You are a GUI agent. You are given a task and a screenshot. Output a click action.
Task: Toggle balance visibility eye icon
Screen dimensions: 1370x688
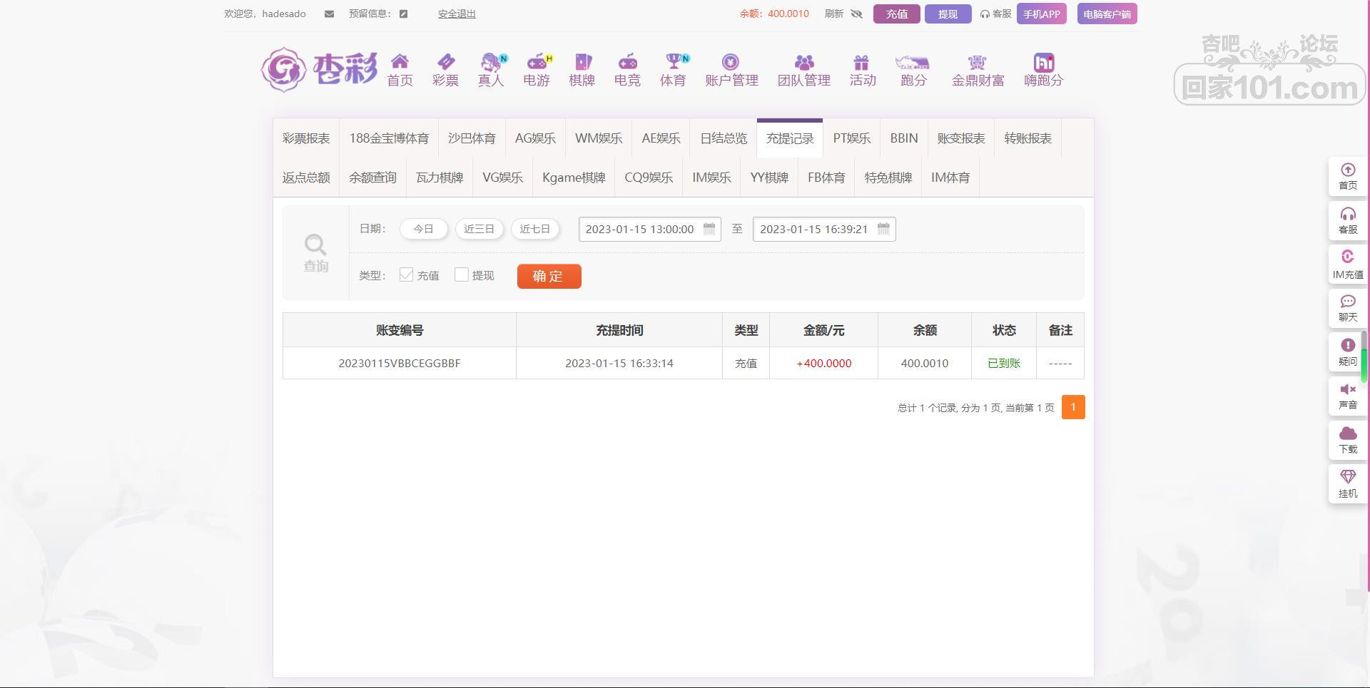[x=857, y=14]
